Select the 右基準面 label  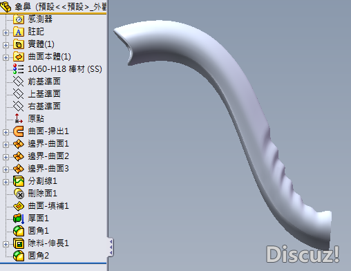pos(44,106)
